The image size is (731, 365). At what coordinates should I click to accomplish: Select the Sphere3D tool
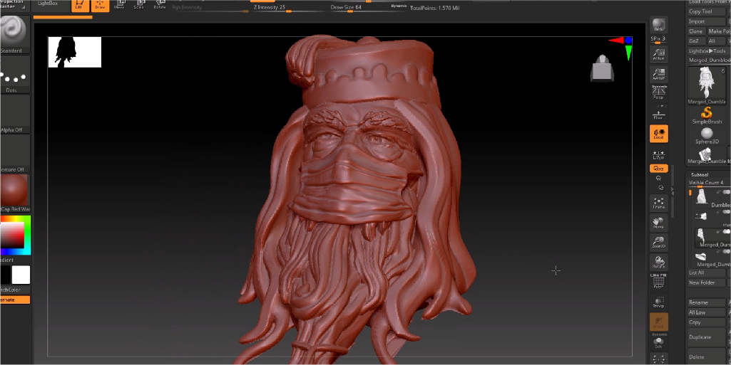707,135
